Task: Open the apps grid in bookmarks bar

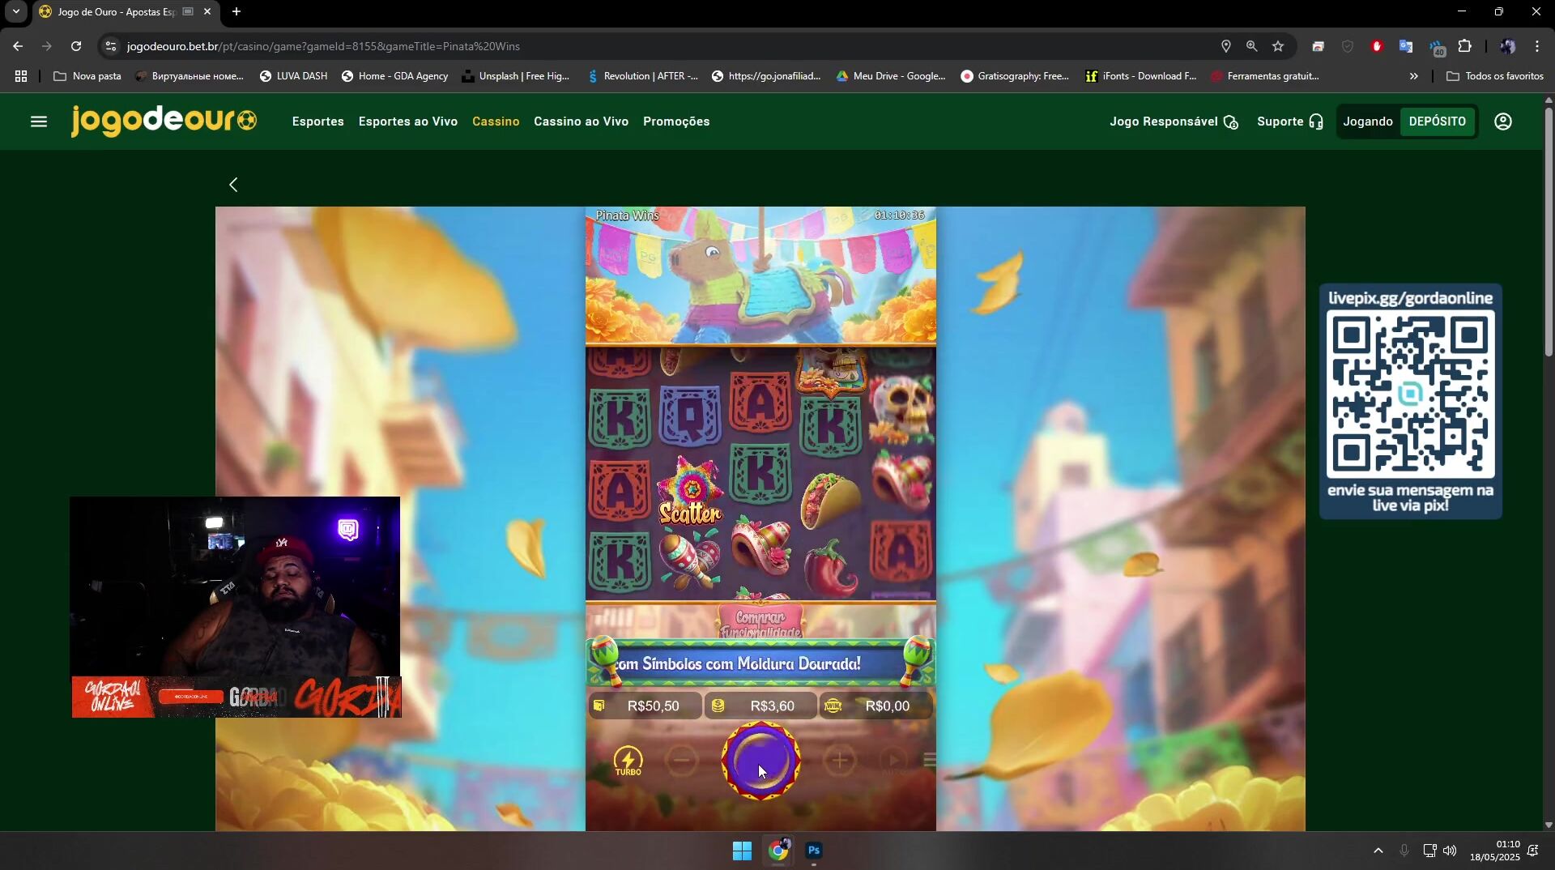Action: (21, 76)
